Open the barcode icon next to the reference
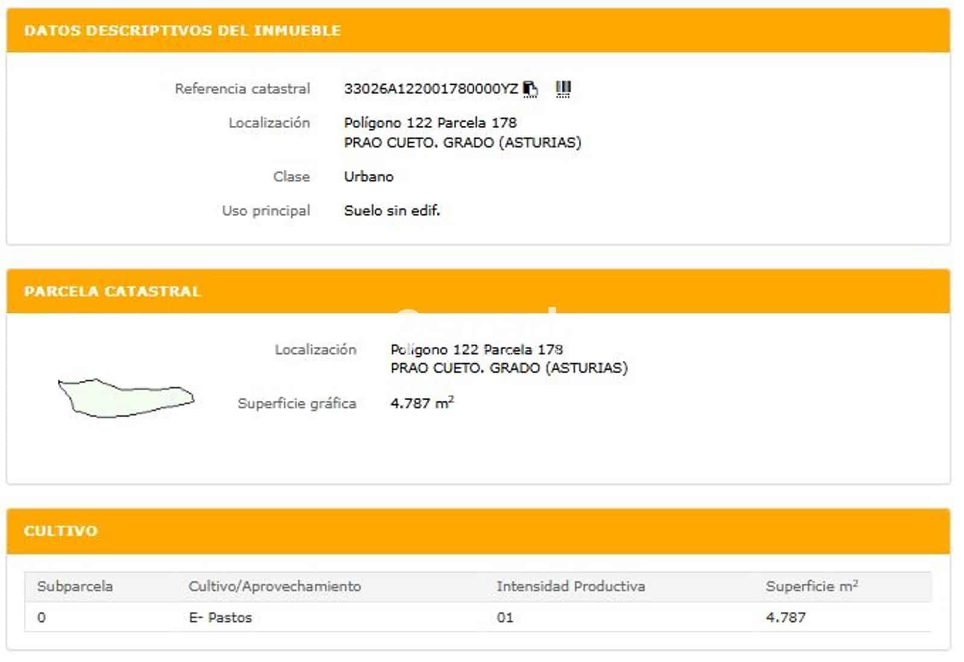 (562, 88)
